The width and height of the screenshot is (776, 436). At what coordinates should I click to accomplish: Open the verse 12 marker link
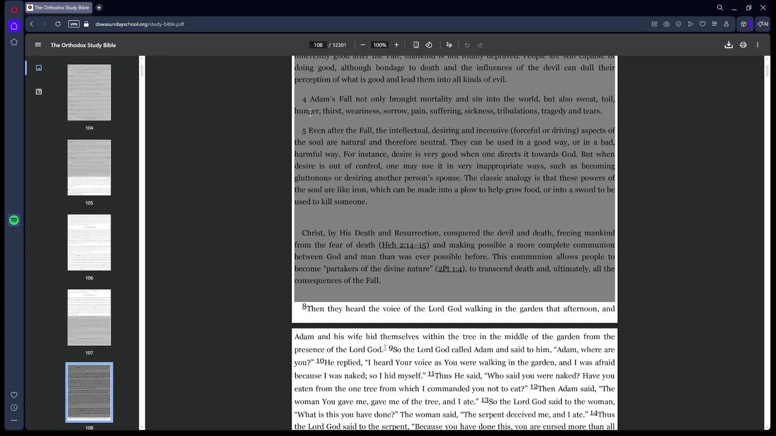tap(533, 387)
